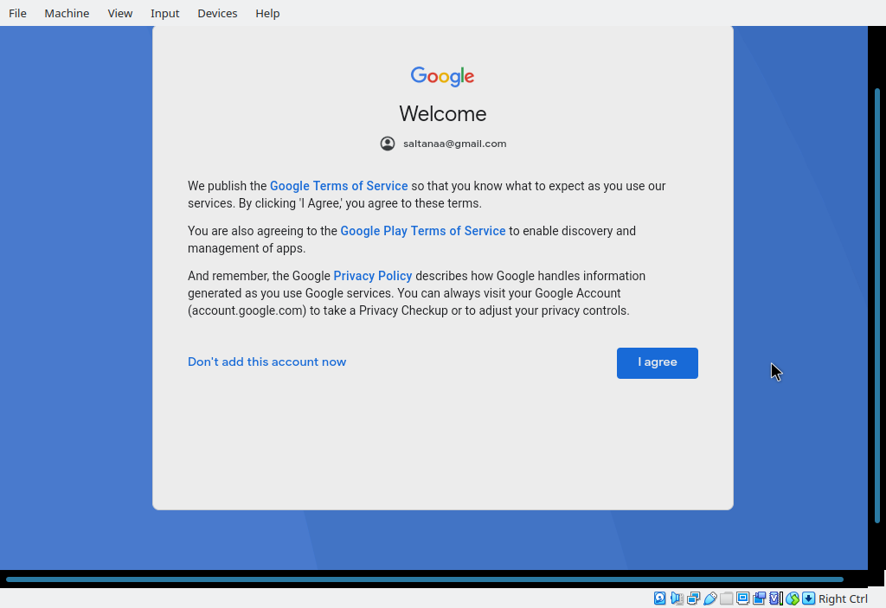
Task: Click the hard disk activity status icon
Action: pos(659,598)
